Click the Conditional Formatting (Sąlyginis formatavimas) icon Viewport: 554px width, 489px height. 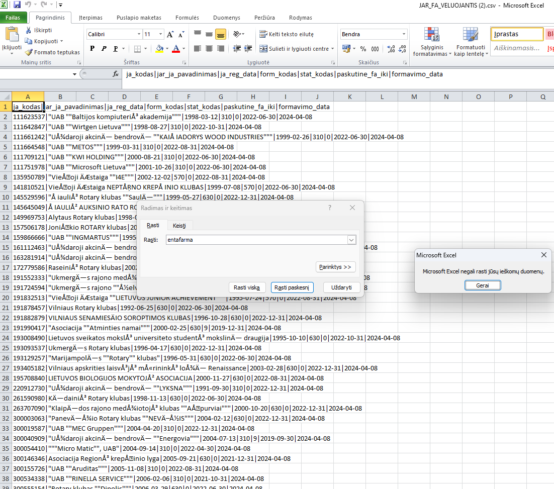coord(430,35)
